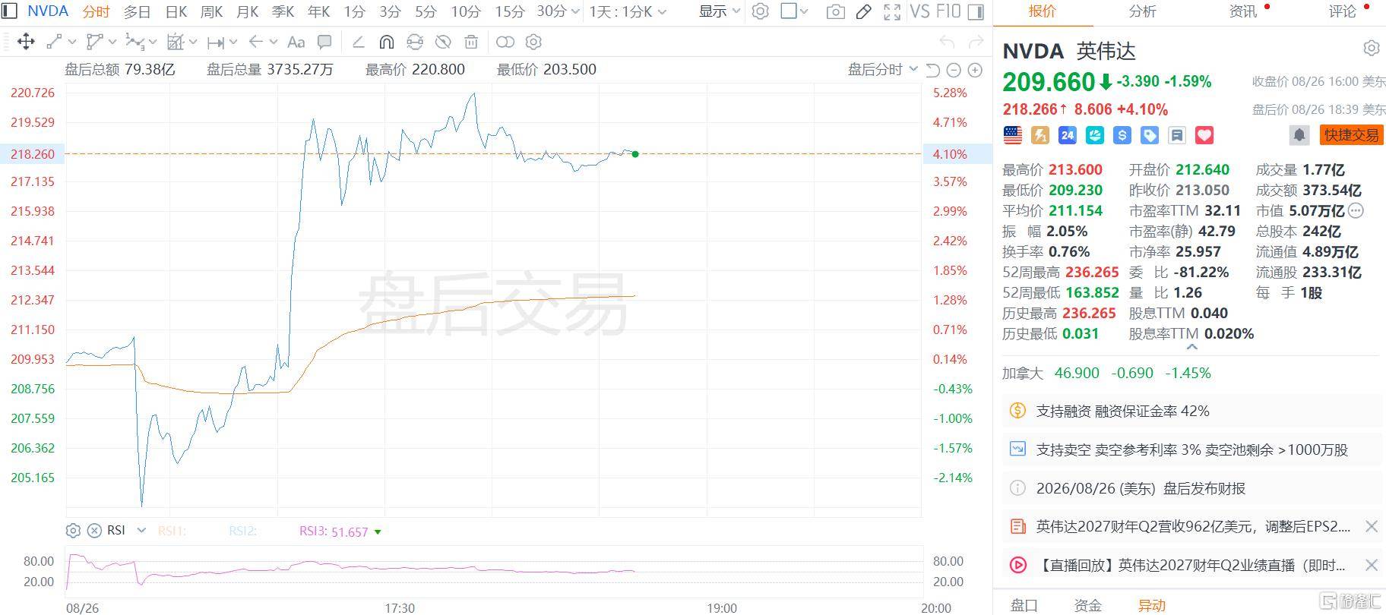Open RSI indicator settings gear
The height and width of the screenshot is (615, 1386).
click(73, 531)
